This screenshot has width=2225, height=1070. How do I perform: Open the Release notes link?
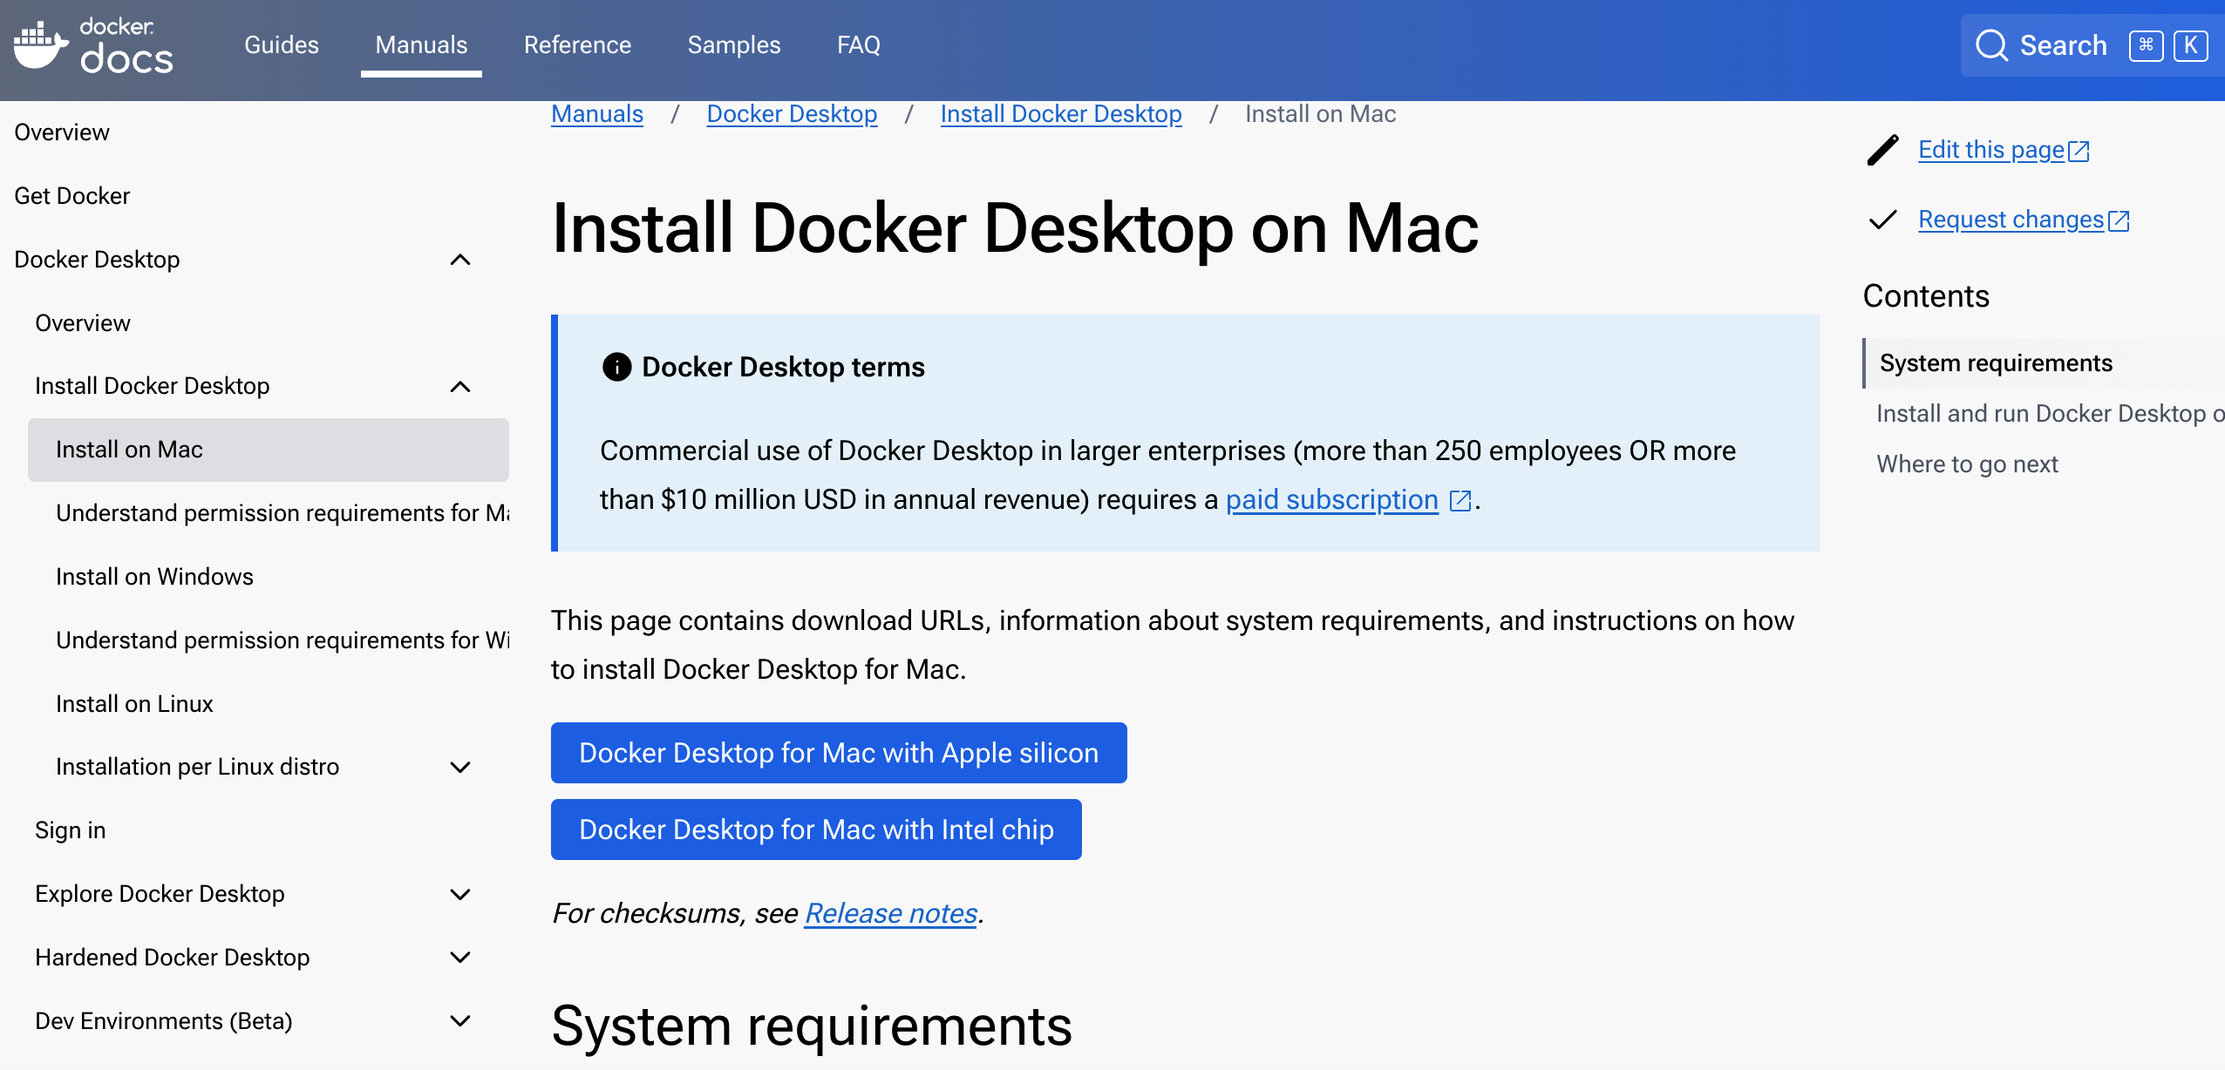click(890, 913)
